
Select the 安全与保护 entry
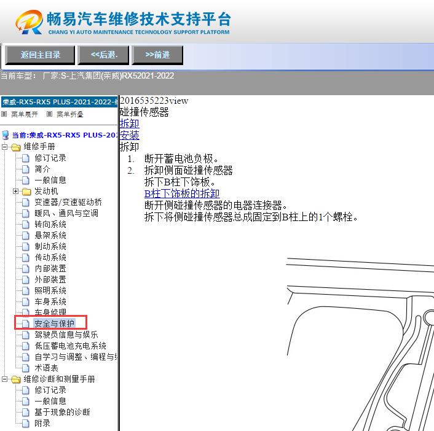pos(54,324)
